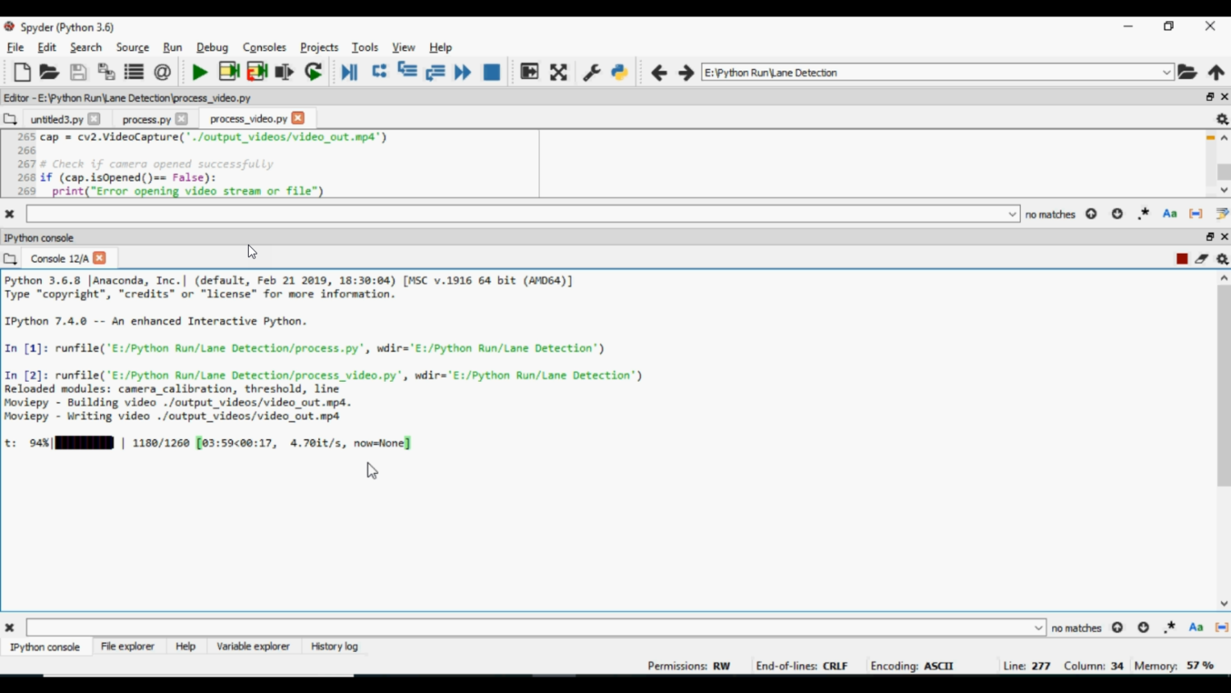The width and height of the screenshot is (1231, 693).
Task: Close the Console 12/A tab
Action: (99, 258)
